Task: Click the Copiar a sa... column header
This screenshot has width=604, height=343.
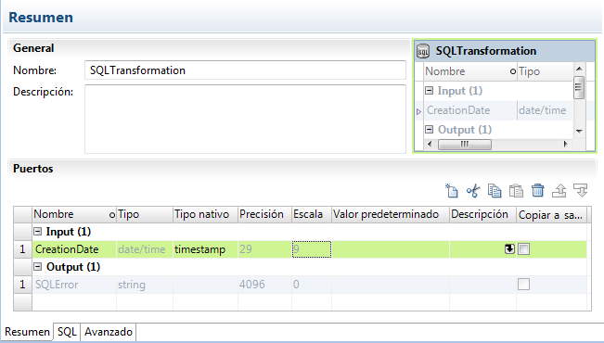Action: (x=552, y=214)
